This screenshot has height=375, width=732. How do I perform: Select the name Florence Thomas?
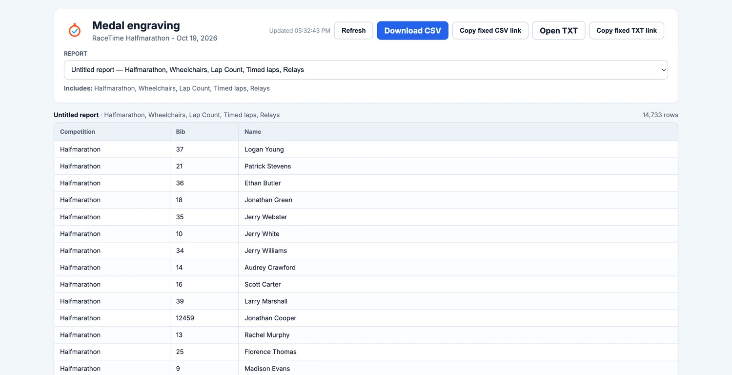pos(270,352)
